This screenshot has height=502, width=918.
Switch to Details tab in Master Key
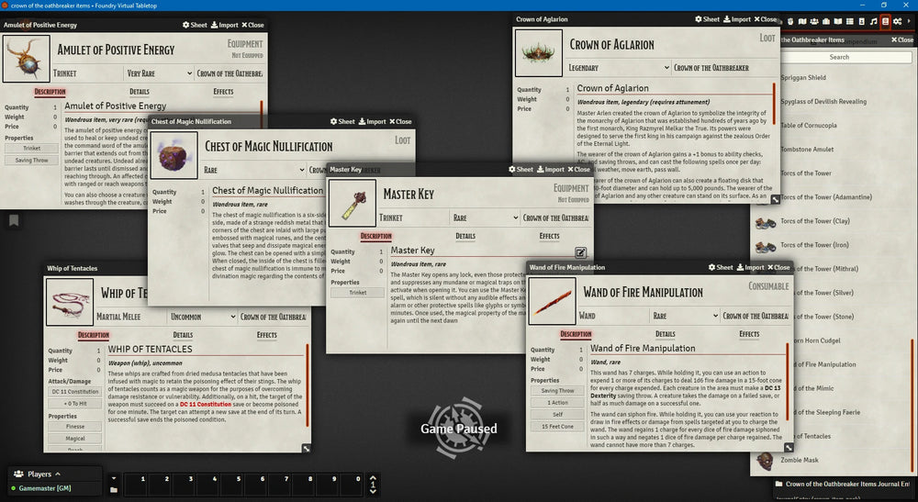(465, 236)
